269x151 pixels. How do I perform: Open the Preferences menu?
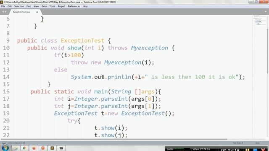click(x=74, y=6)
